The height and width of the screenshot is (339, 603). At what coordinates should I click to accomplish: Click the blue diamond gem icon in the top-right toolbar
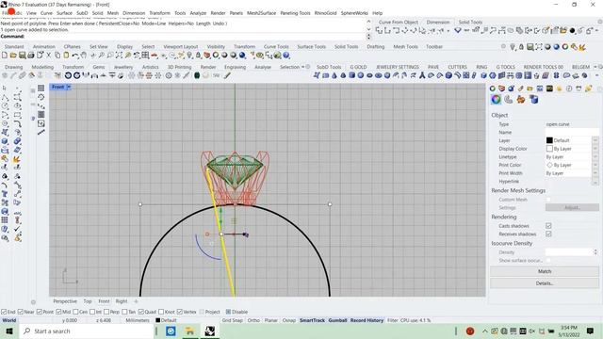click(x=458, y=30)
